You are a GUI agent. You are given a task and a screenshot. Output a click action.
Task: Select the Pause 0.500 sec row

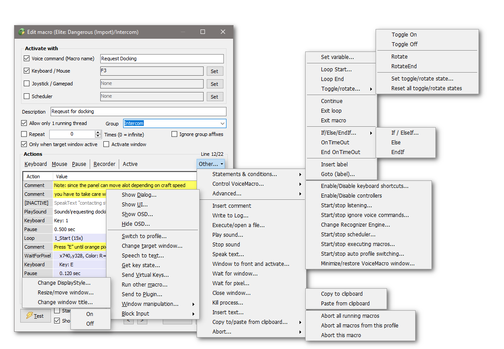[x=65, y=229]
